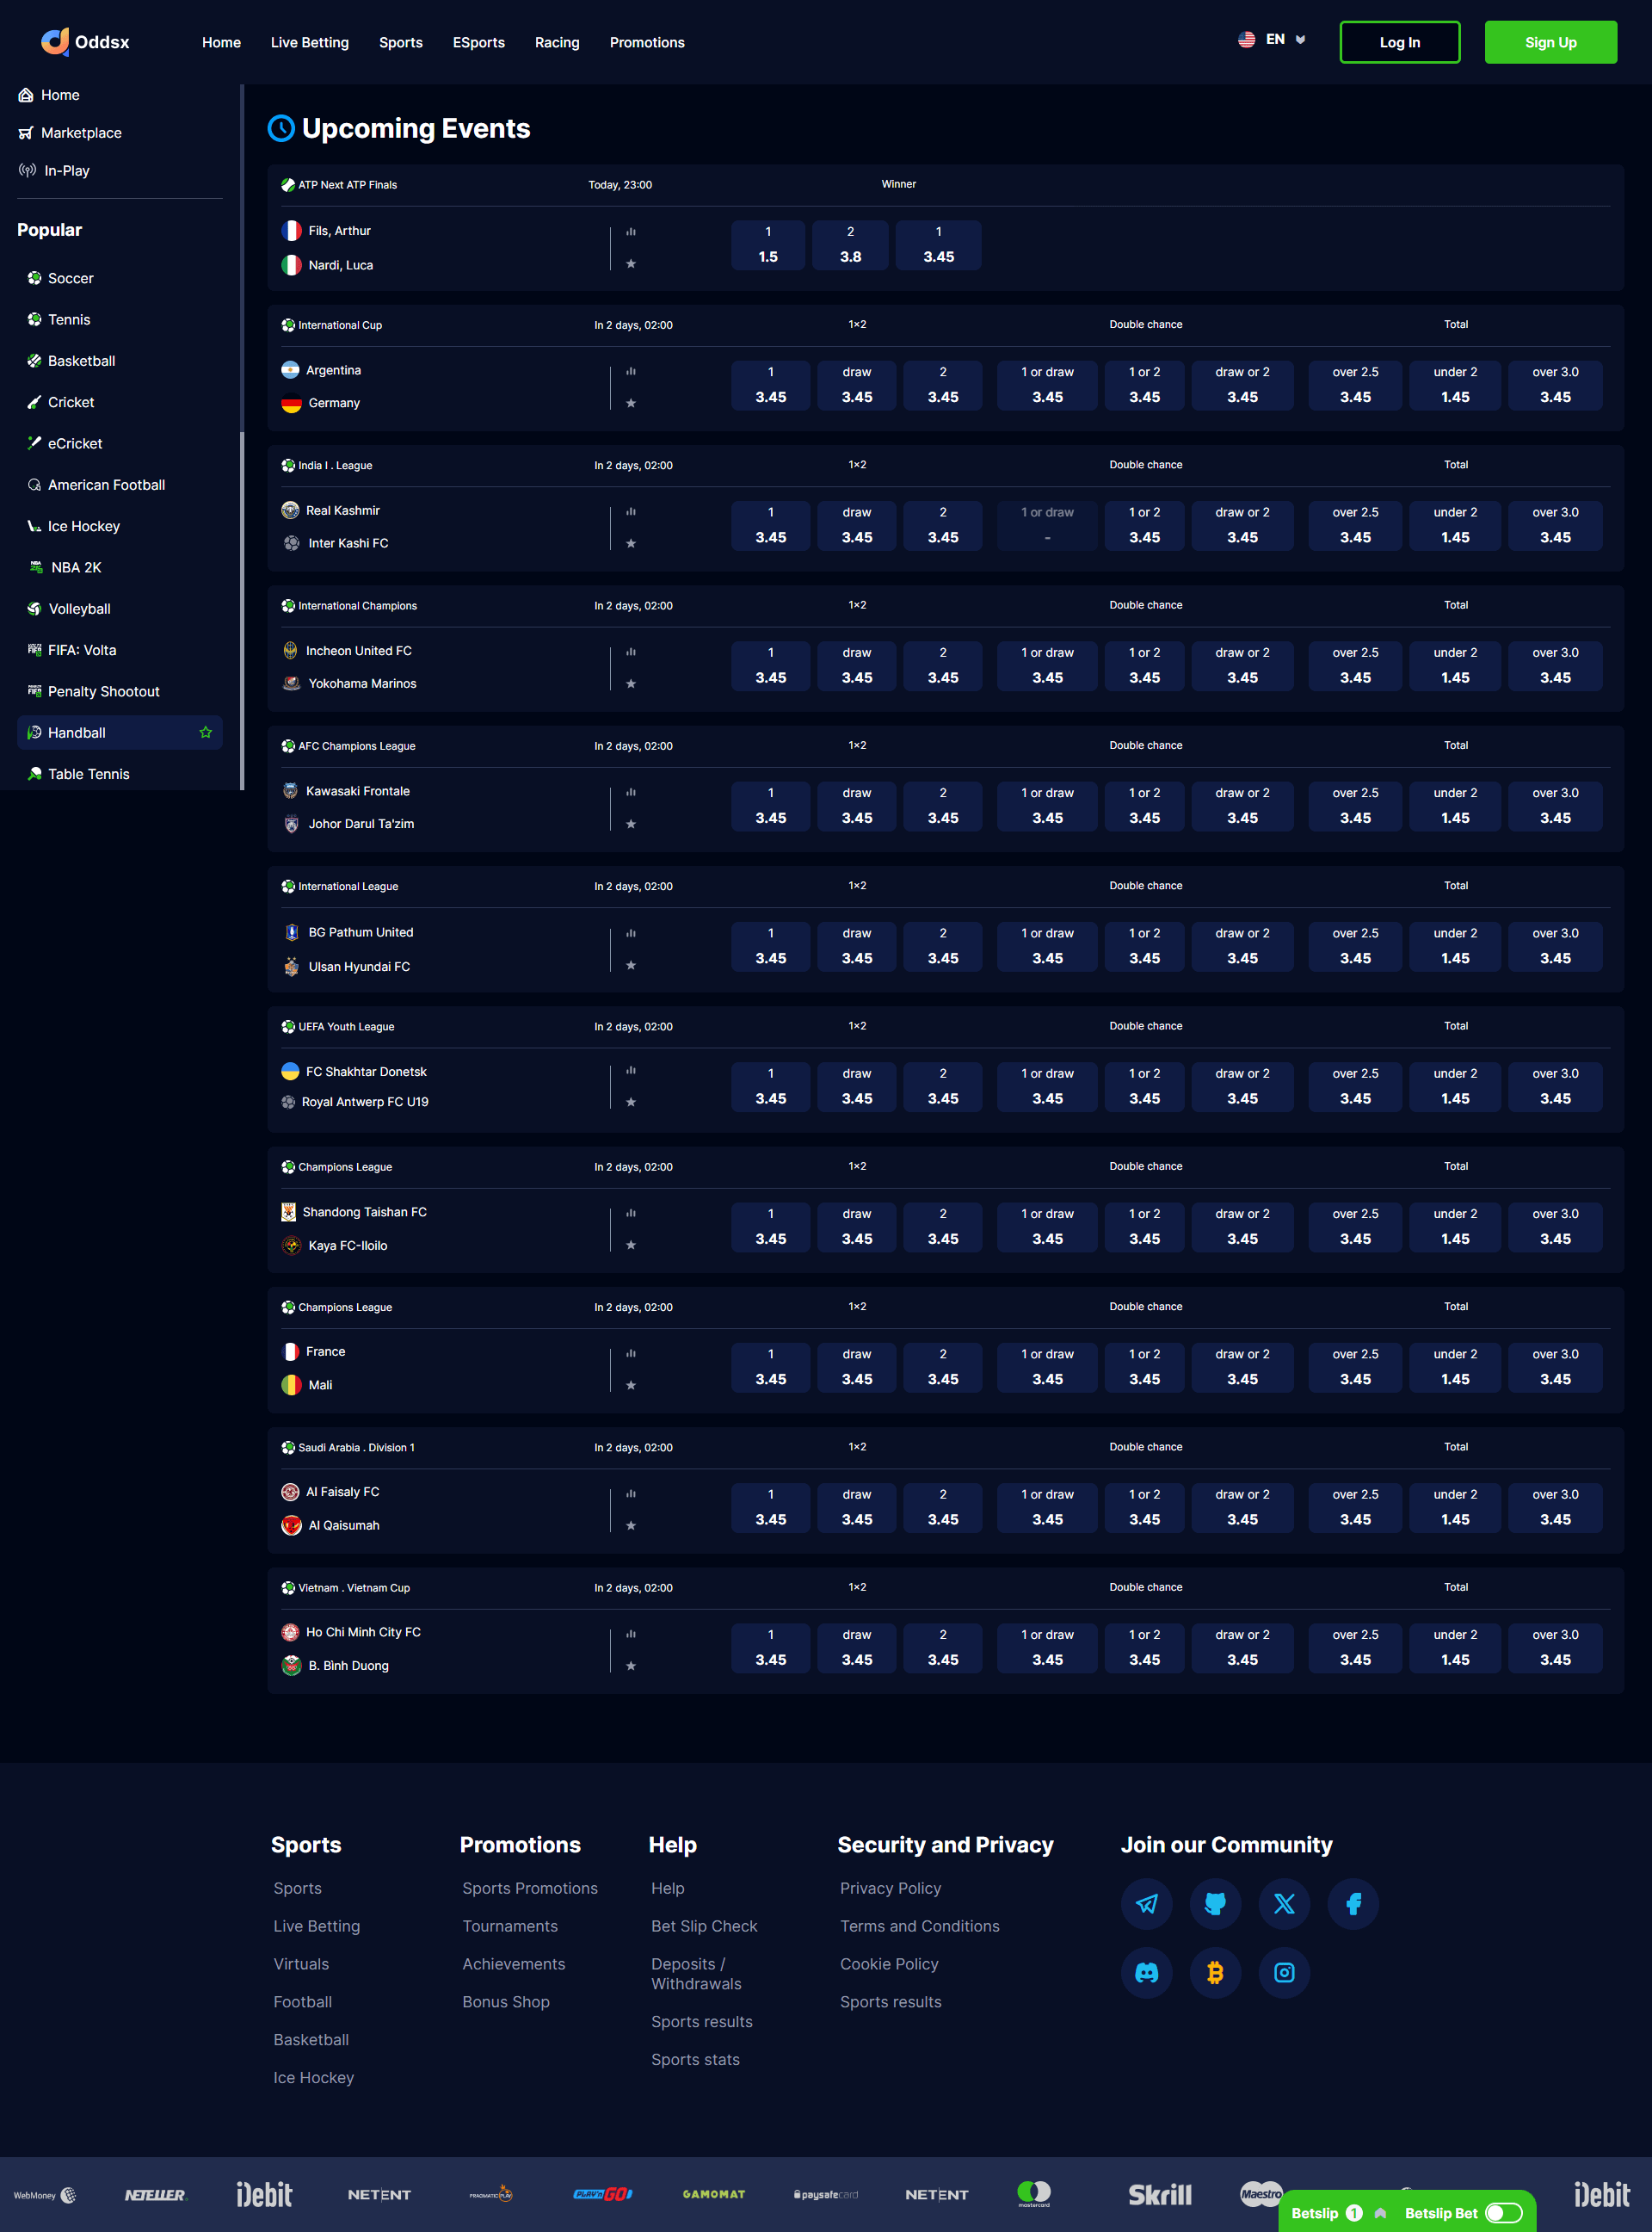
Task: Open Live Betting in top navigation
Action: (309, 42)
